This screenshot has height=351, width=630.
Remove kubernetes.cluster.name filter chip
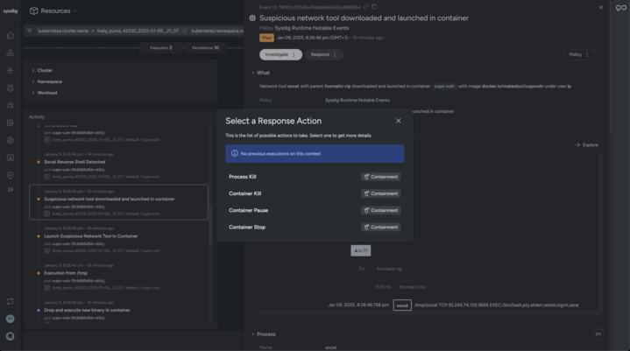(x=184, y=31)
